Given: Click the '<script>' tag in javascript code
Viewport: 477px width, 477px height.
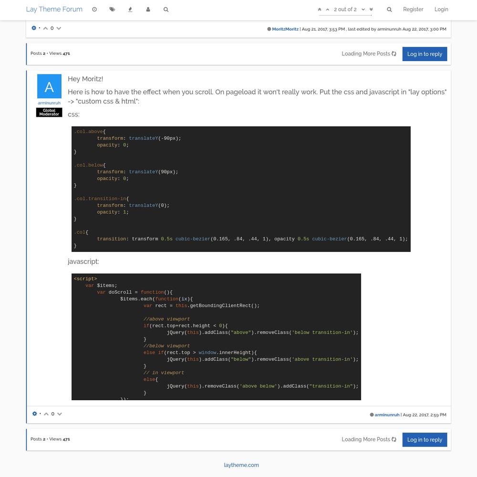Looking at the screenshot, I should (85, 279).
